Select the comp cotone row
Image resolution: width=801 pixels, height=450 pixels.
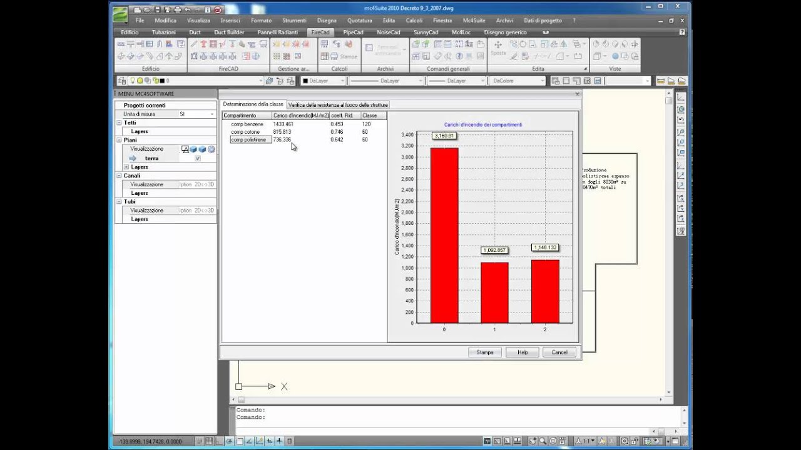304,132
